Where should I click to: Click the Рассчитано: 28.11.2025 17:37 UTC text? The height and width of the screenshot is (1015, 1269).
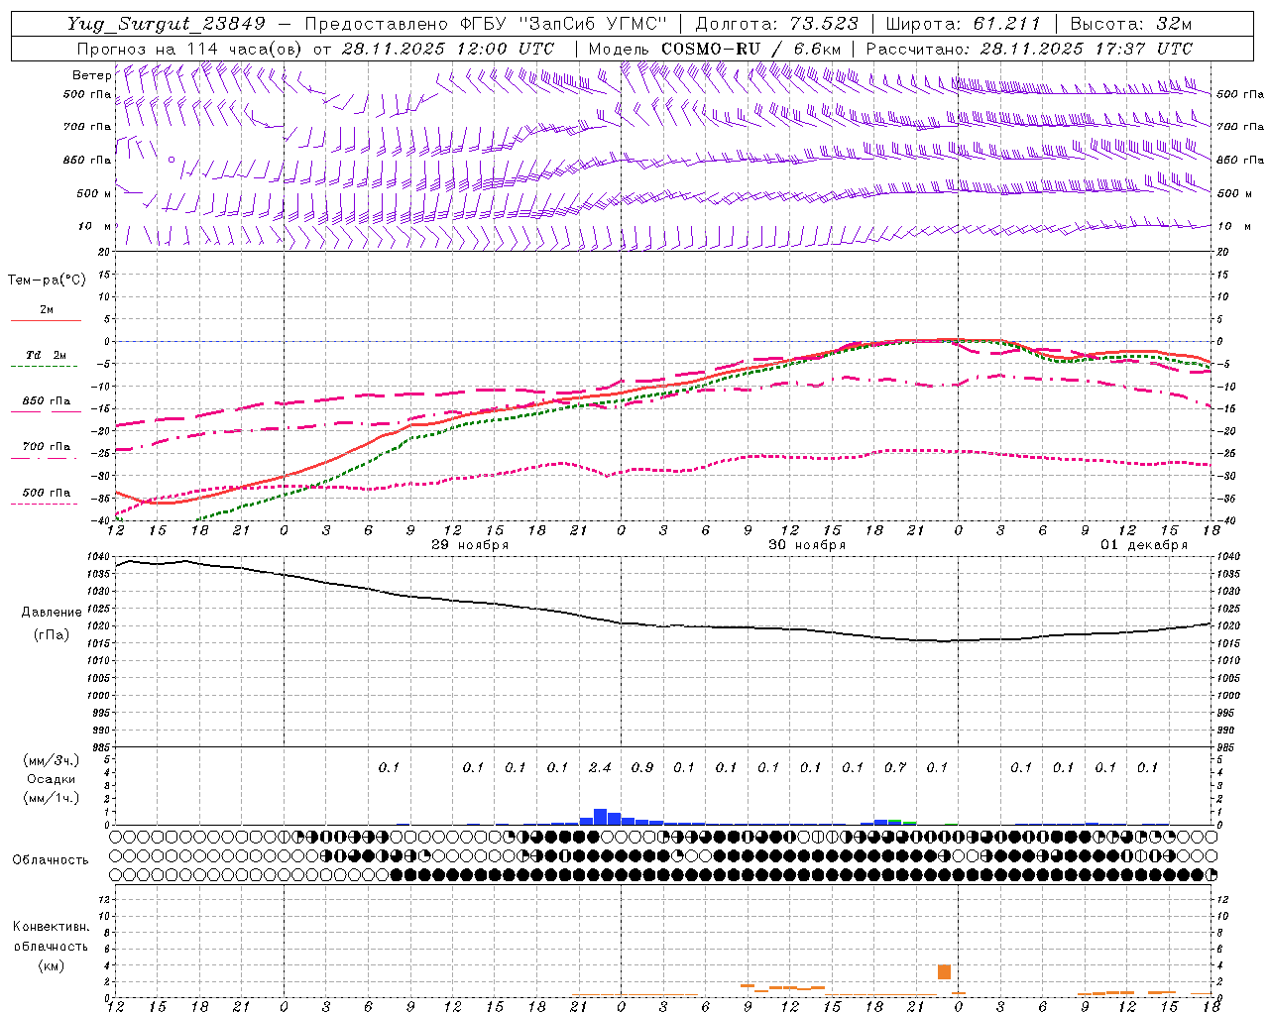click(x=1029, y=49)
